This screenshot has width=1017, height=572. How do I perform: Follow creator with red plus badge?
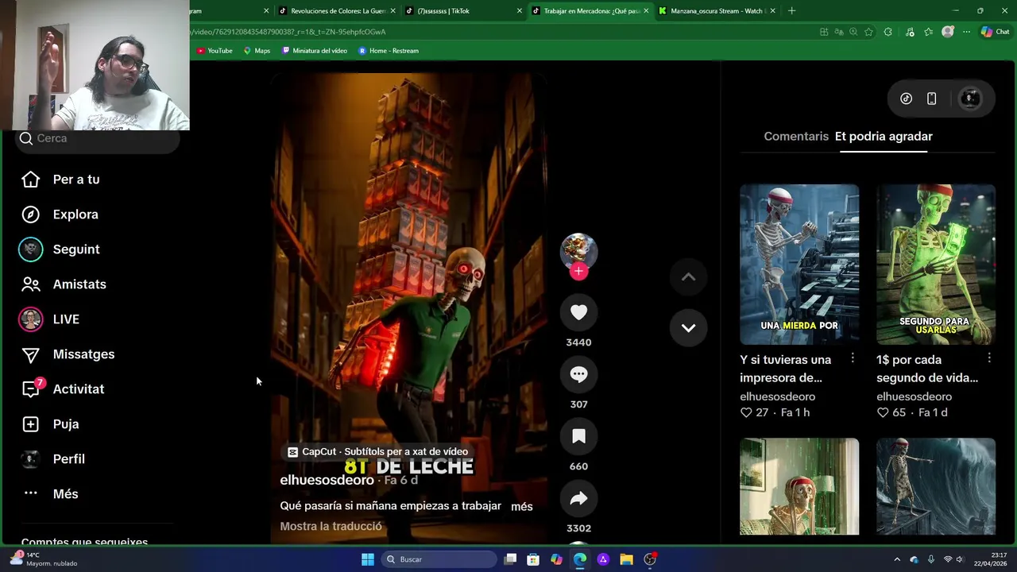pos(578,271)
